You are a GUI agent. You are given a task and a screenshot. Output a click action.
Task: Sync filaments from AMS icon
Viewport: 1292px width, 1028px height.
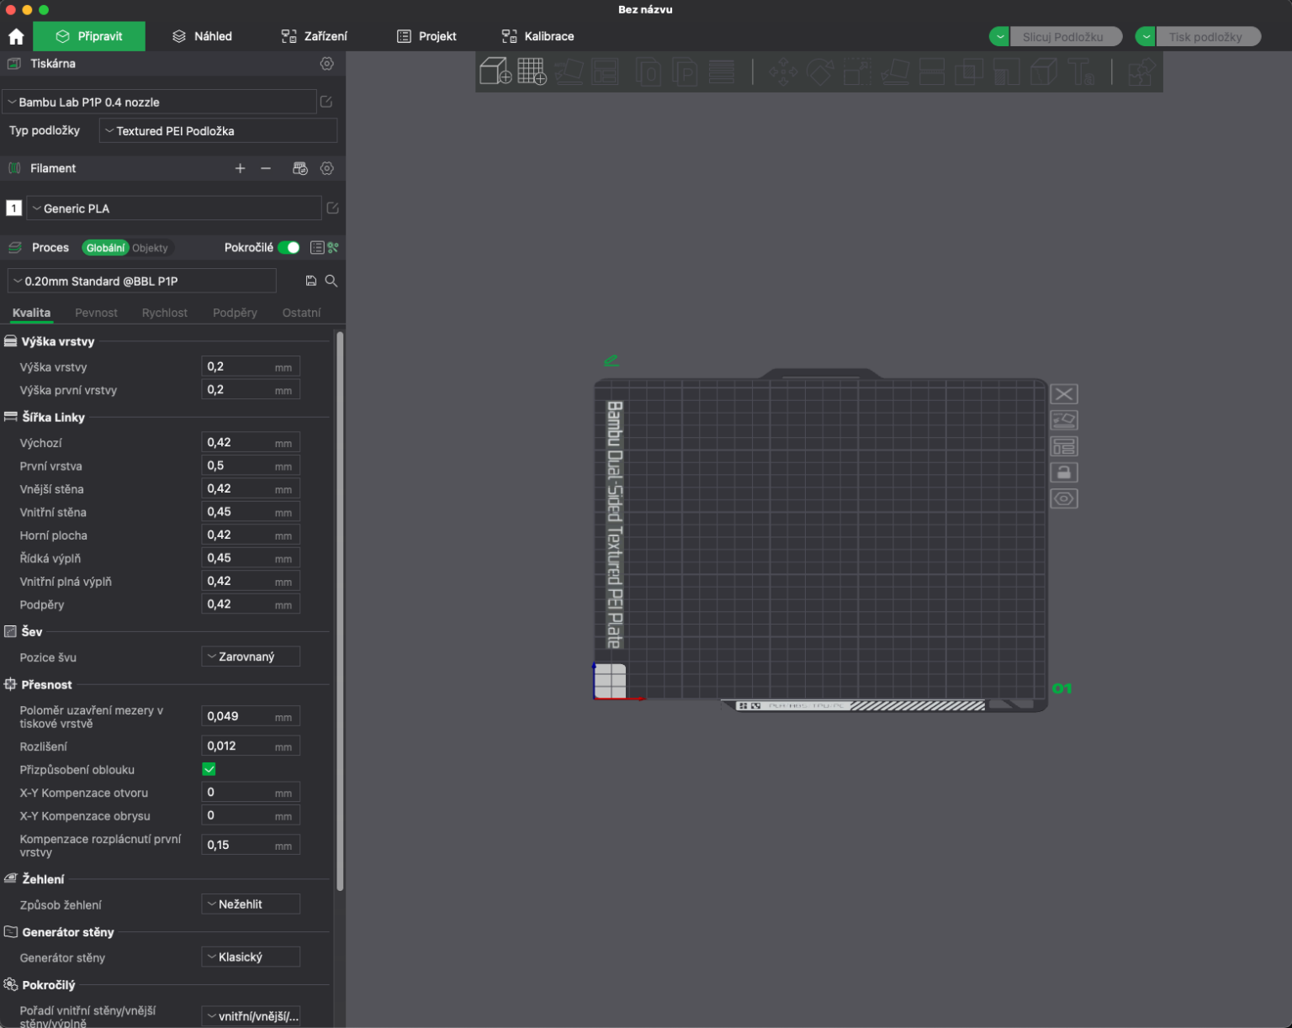(300, 168)
